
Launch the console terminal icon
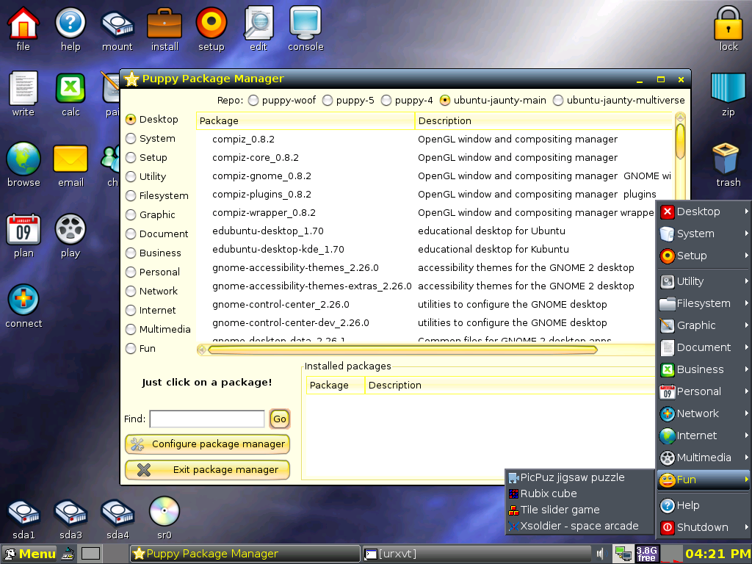click(305, 22)
